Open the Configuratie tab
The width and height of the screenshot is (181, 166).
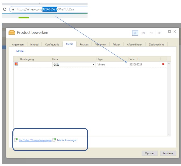point(52,45)
